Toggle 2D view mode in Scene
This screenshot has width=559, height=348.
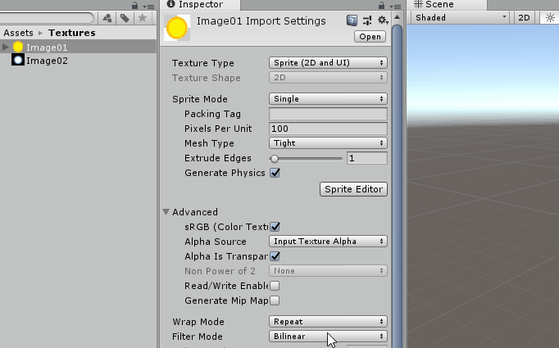(524, 17)
